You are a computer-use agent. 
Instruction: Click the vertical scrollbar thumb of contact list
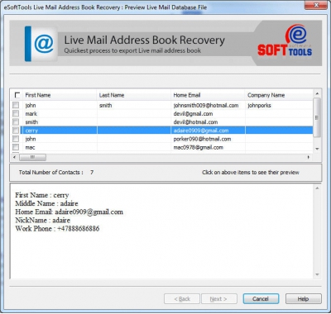coord(317,117)
